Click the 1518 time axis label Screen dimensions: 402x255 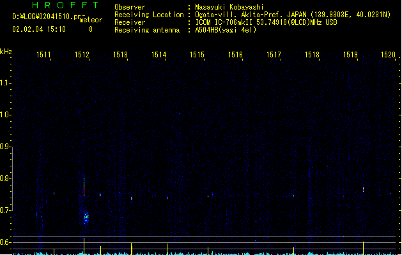coord(312,55)
